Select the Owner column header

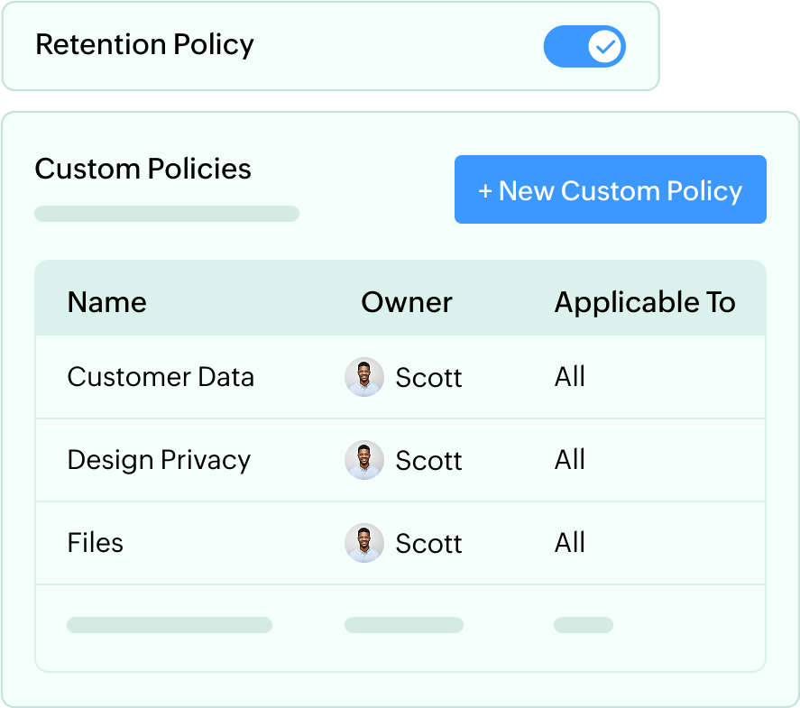406,302
